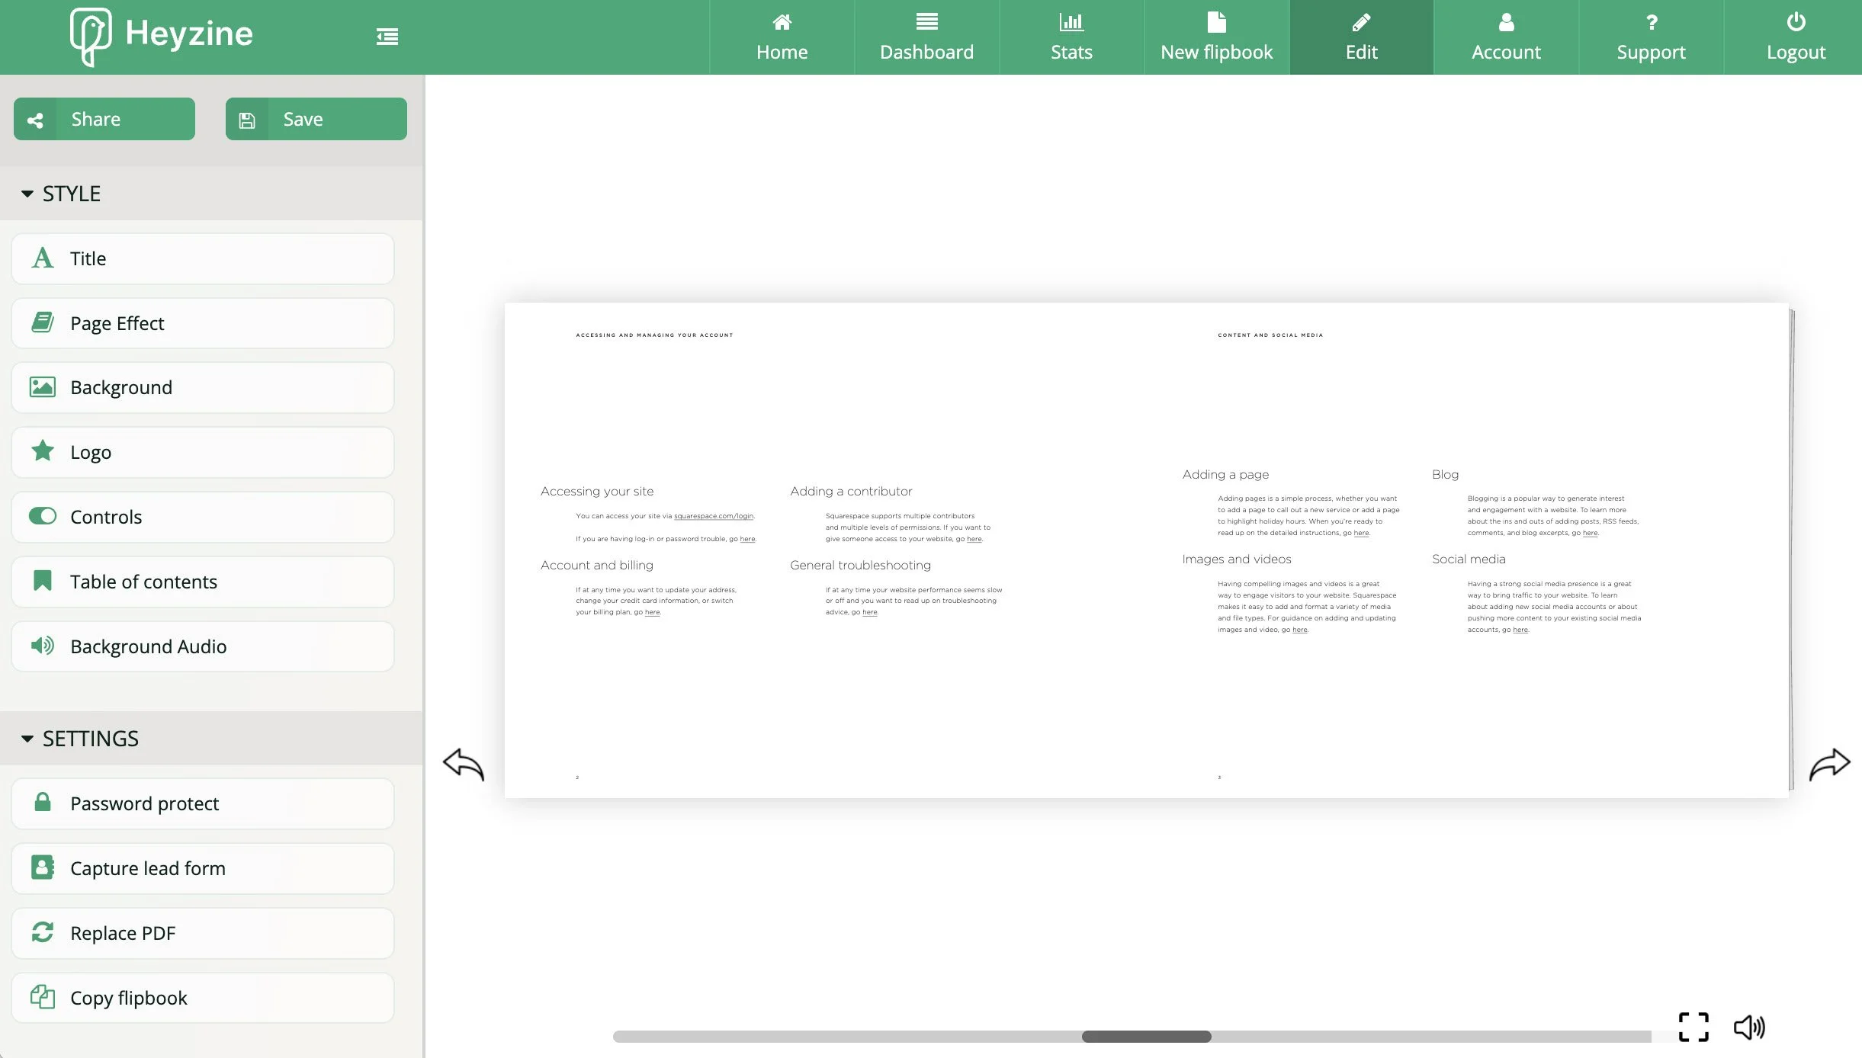The image size is (1862, 1058).
Task: Open Background Audio settings
Action: pyautogui.click(x=202, y=646)
